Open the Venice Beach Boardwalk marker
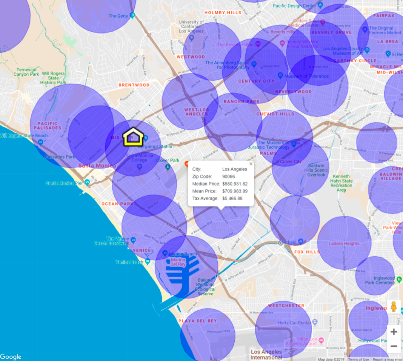403x361 pixels. (132, 240)
